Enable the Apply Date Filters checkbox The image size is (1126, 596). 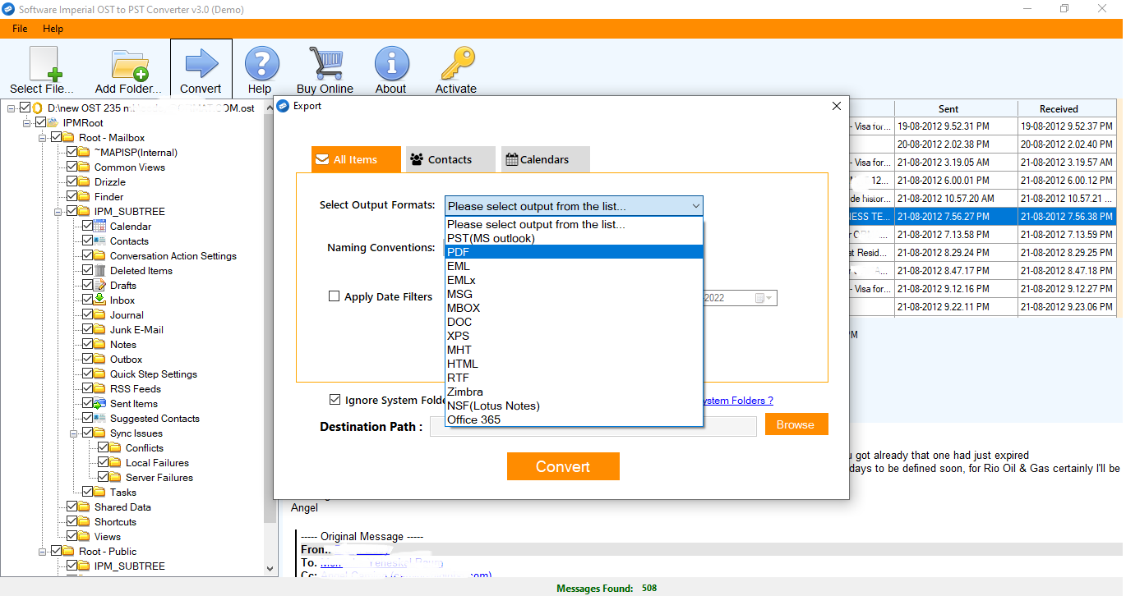(335, 296)
